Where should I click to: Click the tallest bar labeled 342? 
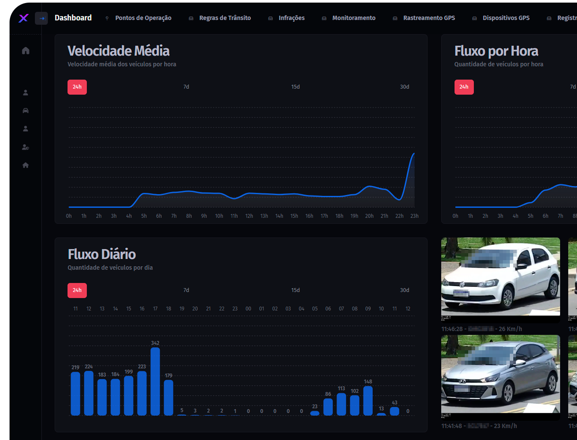pyautogui.click(x=155, y=381)
